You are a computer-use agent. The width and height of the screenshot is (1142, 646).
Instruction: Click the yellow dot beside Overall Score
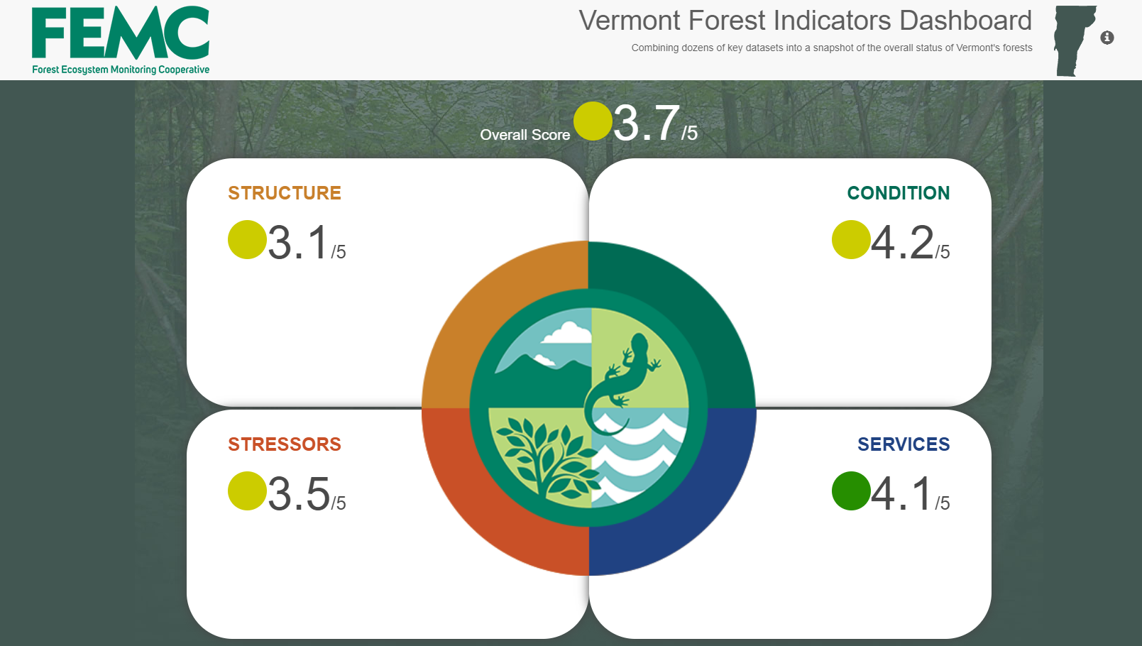click(x=593, y=121)
